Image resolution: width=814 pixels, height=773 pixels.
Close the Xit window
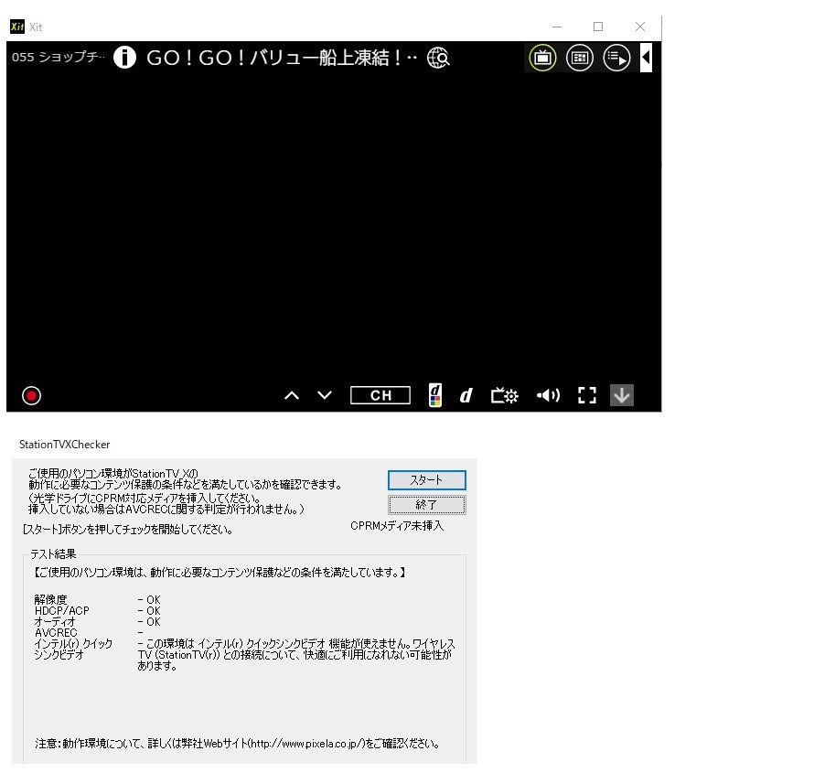[640, 27]
